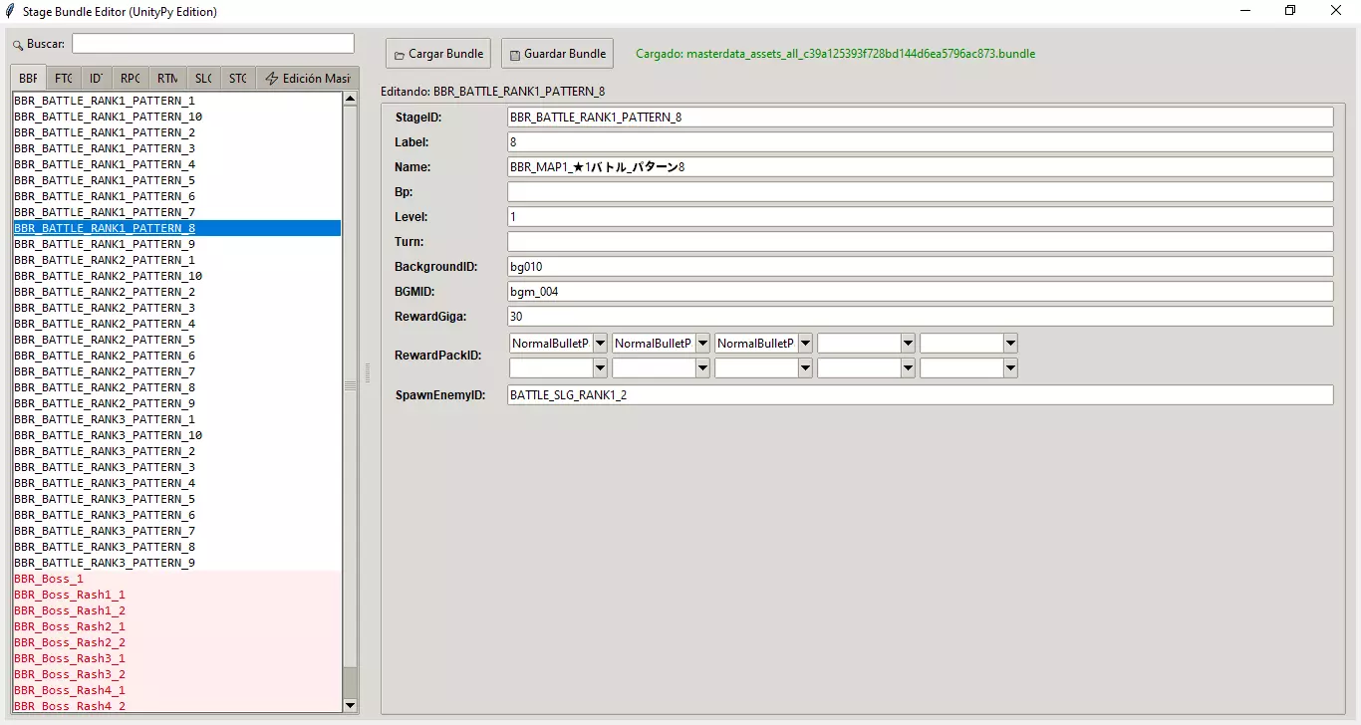
Task: Select BBR_BATTLE_RANK2_PATTERN_5 in the list
Action: click(x=105, y=340)
